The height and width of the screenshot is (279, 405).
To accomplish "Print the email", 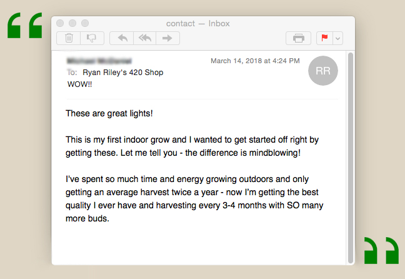I will tap(298, 38).
